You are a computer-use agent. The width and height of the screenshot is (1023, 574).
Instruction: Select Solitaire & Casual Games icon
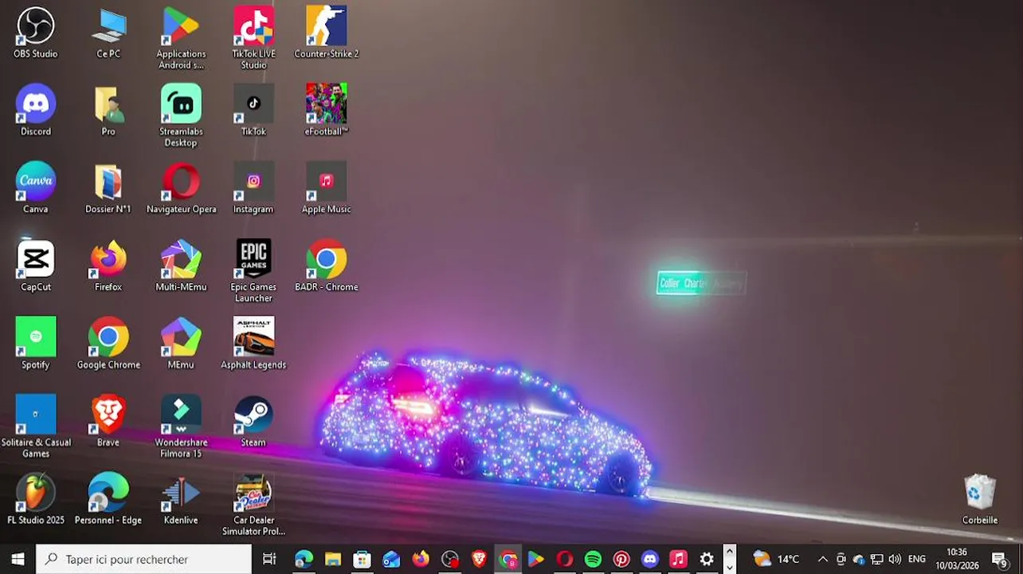click(x=36, y=427)
